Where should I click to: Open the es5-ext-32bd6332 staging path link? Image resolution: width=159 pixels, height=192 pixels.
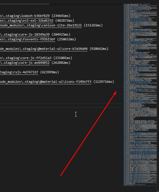point(27,20)
